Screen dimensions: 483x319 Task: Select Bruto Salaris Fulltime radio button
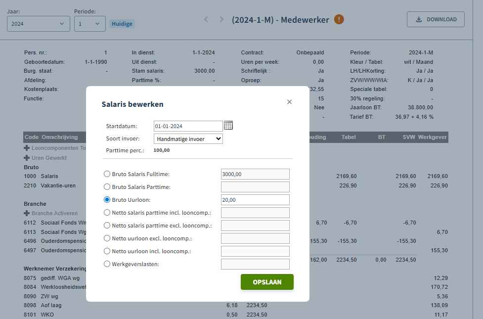(107, 174)
